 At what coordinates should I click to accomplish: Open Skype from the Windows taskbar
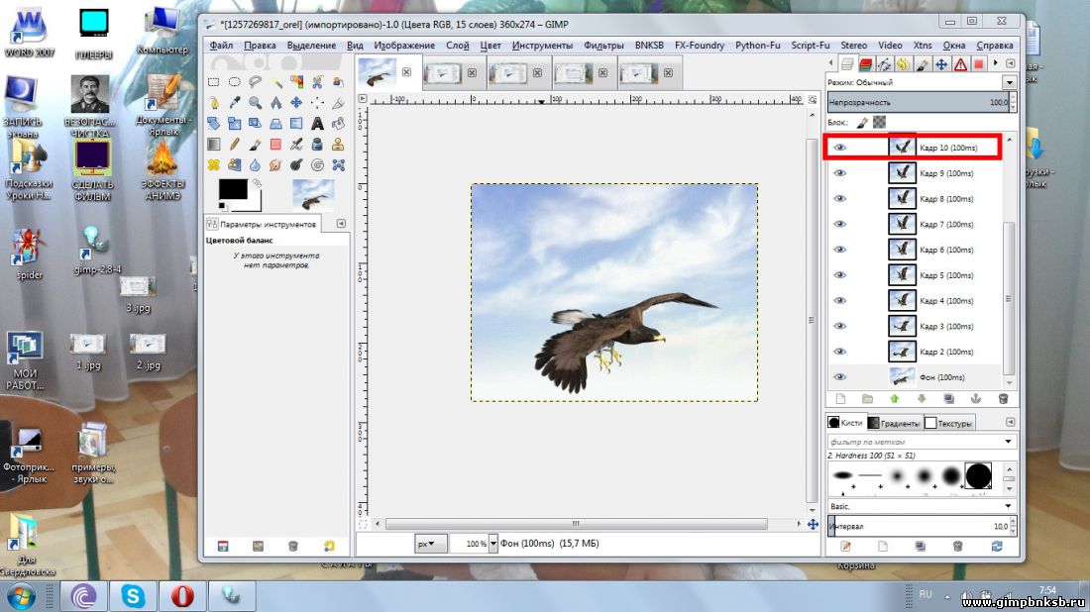(x=132, y=596)
